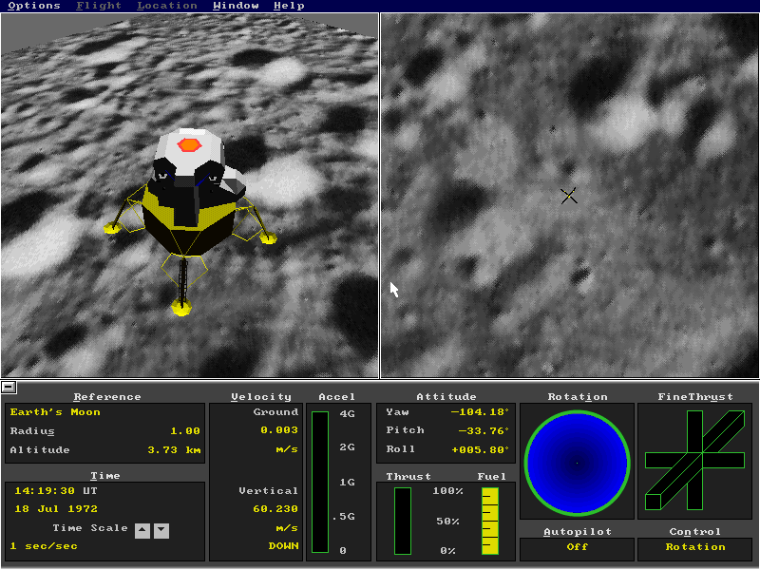Image resolution: width=760 pixels, height=570 pixels.
Task: Open the Location menu
Action: [167, 6]
